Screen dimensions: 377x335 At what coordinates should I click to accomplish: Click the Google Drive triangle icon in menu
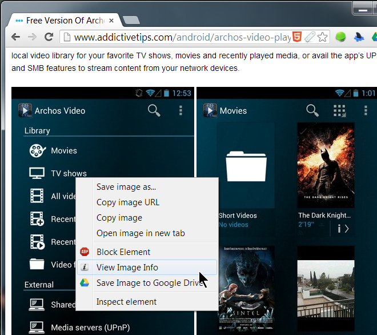point(85,282)
